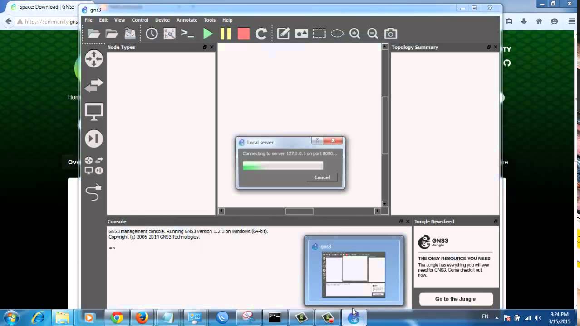
Task: Browse Security Devices in sidebar
Action: point(94,139)
